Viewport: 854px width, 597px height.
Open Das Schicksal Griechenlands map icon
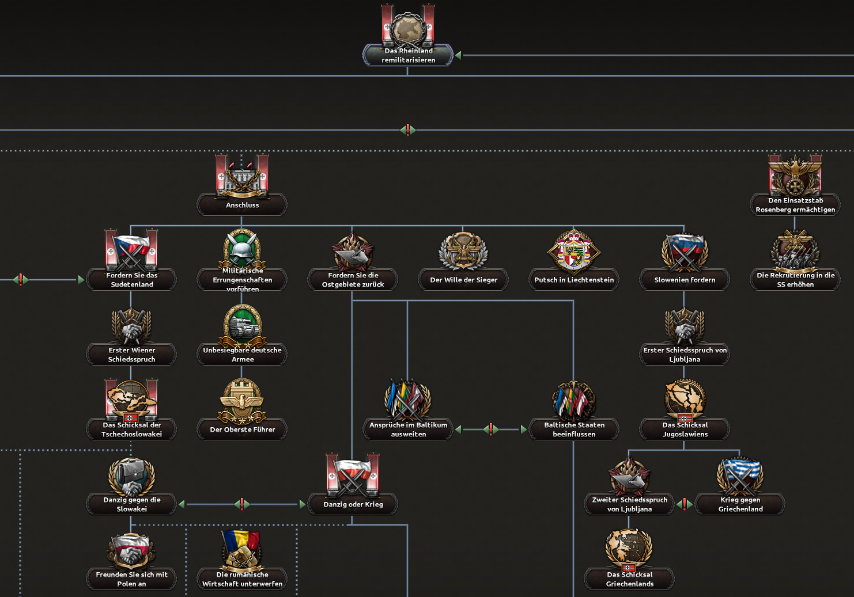point(629,550)
